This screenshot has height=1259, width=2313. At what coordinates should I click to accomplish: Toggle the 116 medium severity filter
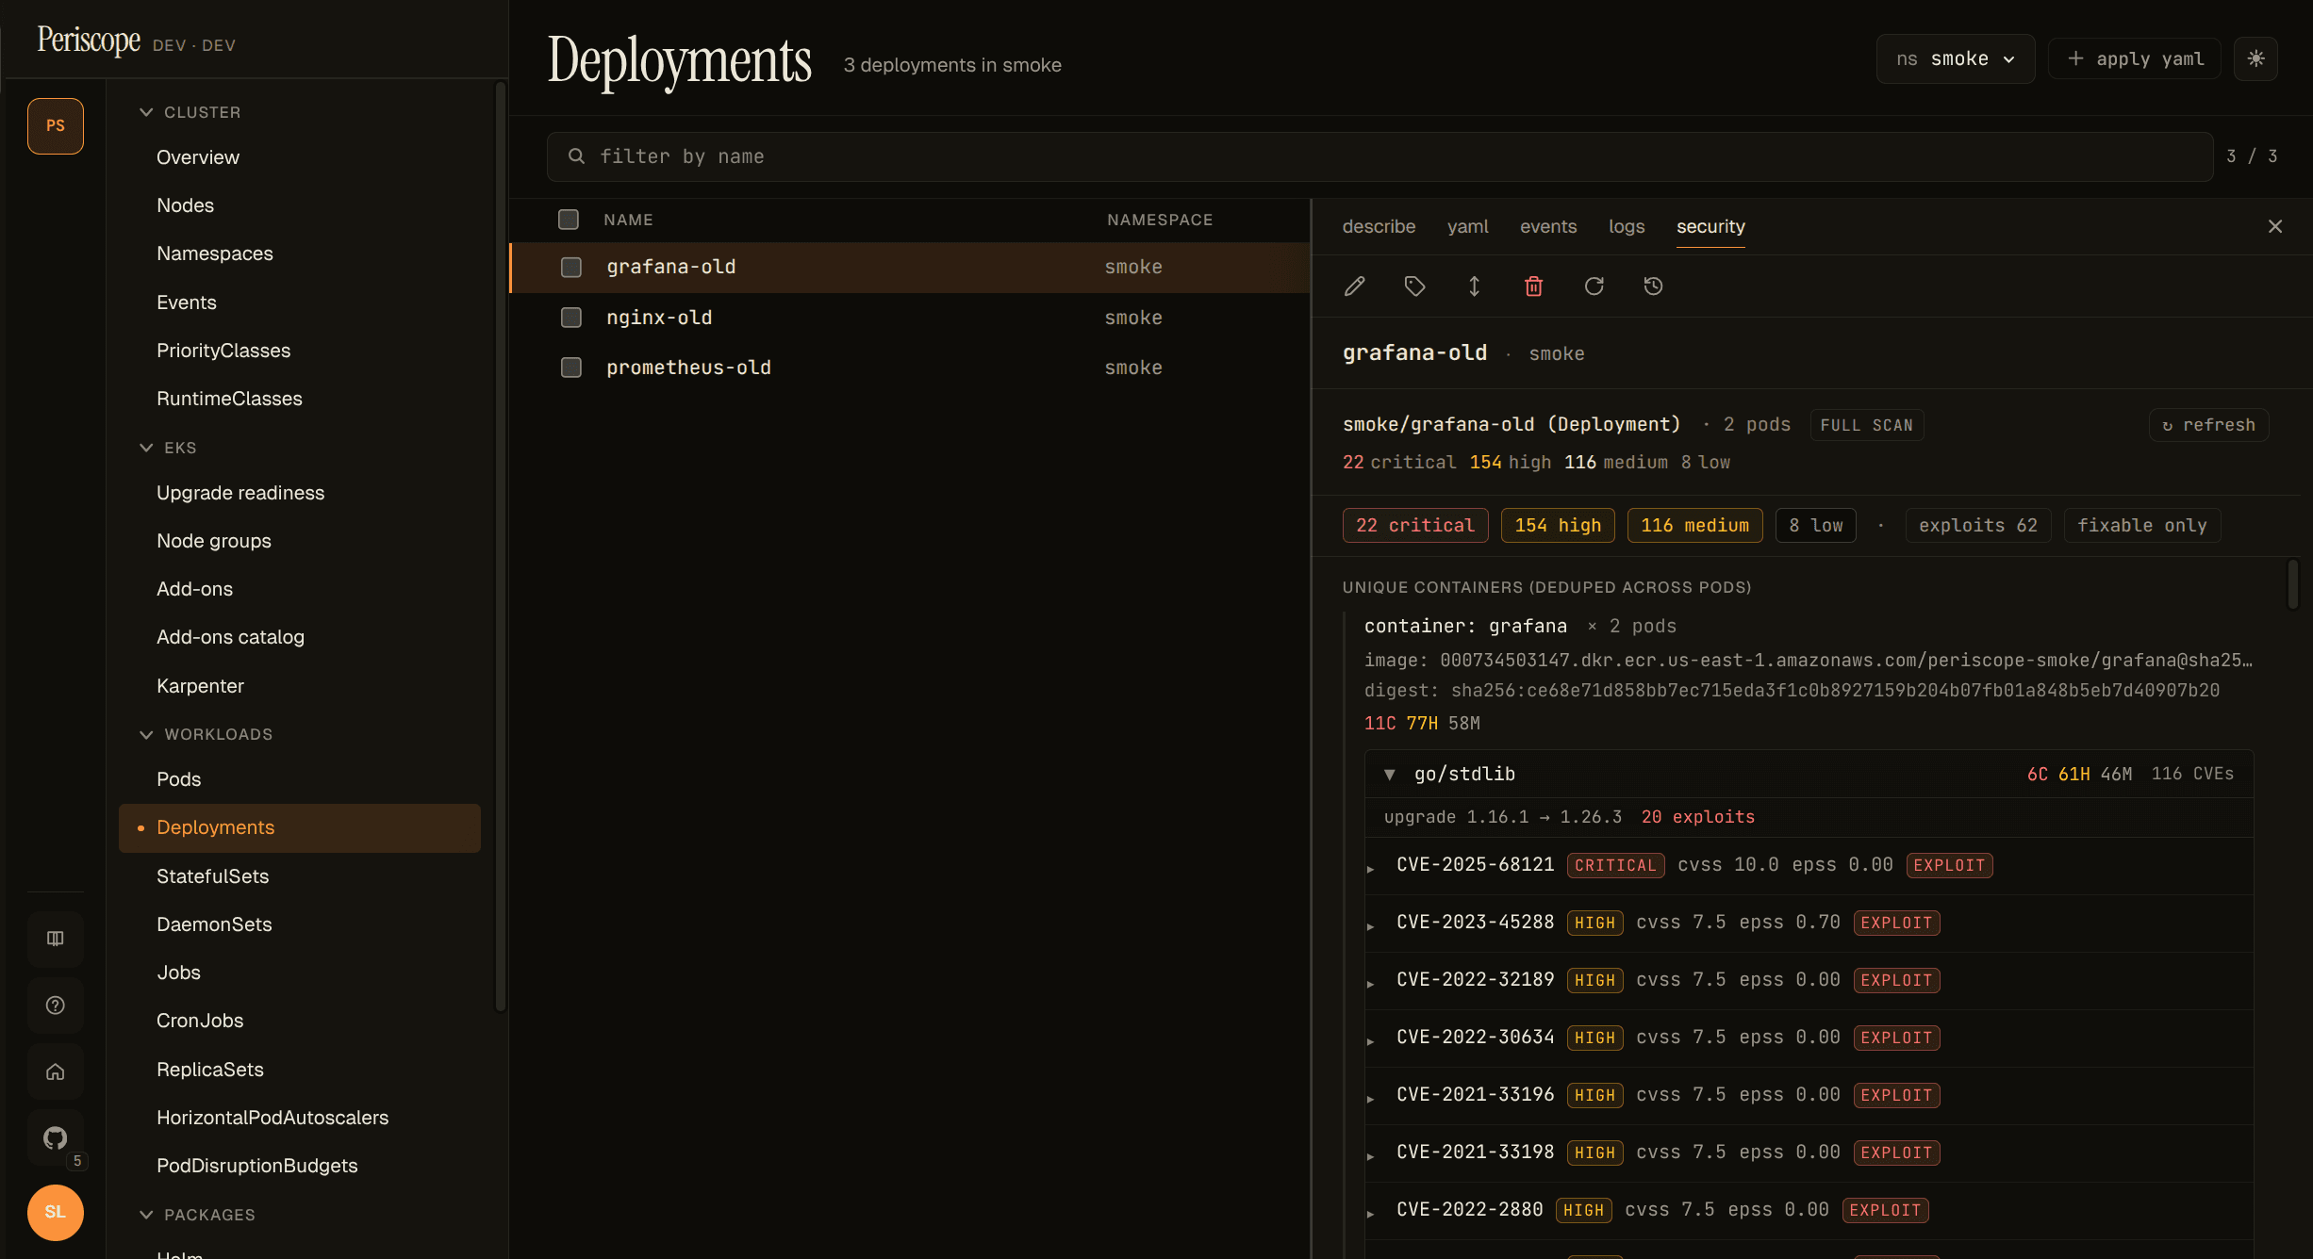tap(1695, 526)
